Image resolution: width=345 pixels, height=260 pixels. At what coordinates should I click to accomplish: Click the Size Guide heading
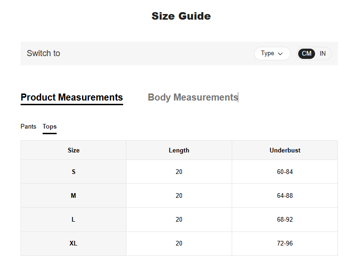click(181, 16)
